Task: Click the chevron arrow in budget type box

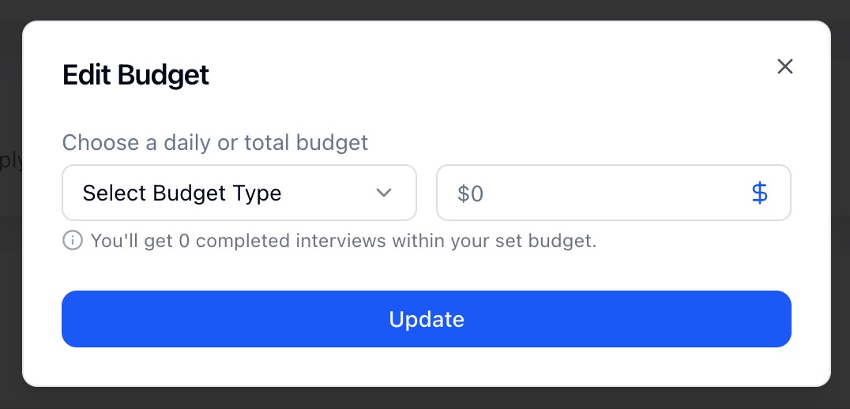Action: [x=384, y=193]
